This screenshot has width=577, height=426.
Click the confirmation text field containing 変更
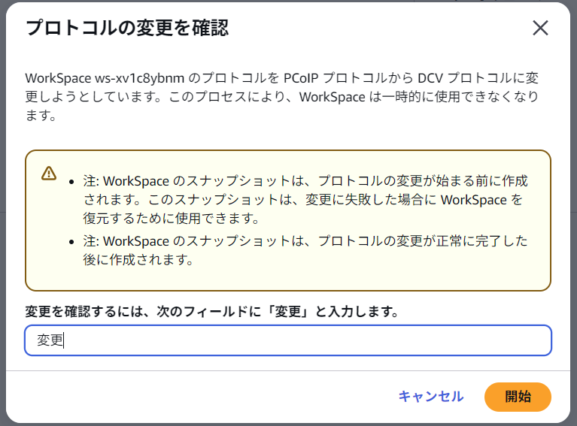[288, 340]
